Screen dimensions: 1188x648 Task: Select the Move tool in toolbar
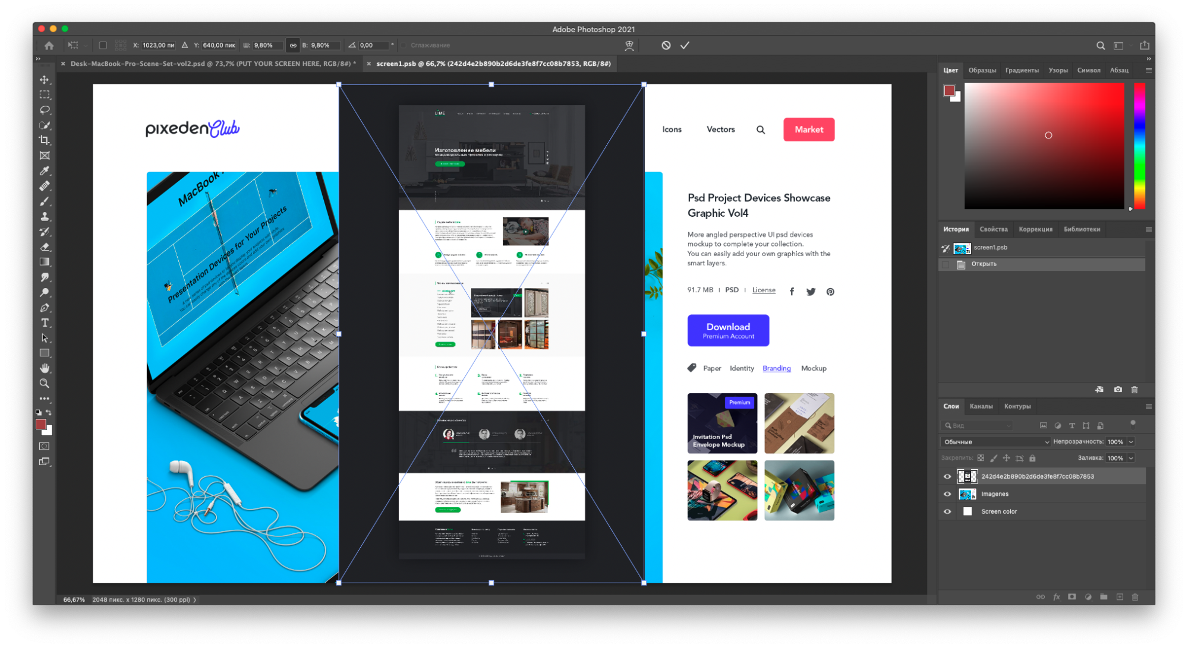tap(43, 77)
